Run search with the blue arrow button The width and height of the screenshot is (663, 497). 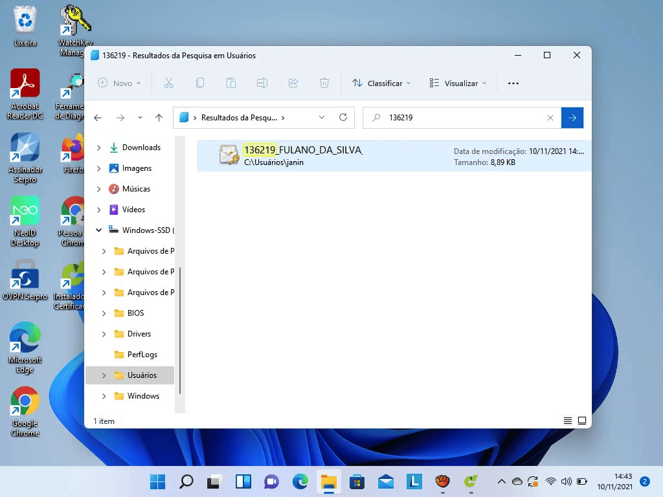(x=572, y=118)
